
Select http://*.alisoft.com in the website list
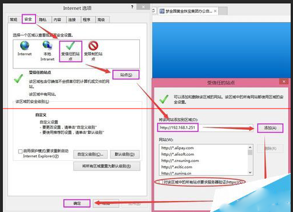[177, 154]
